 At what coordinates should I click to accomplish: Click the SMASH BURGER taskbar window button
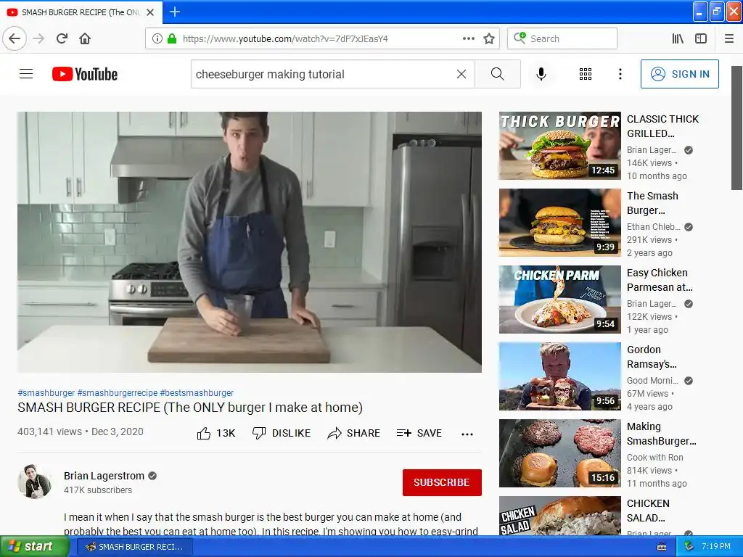[134, 547]
